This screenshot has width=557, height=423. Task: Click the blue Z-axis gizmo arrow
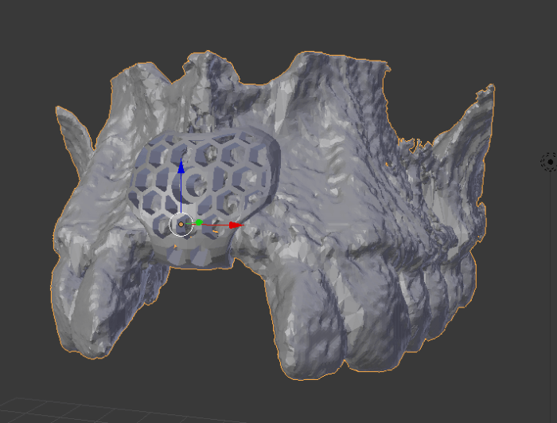click(181, 167)
